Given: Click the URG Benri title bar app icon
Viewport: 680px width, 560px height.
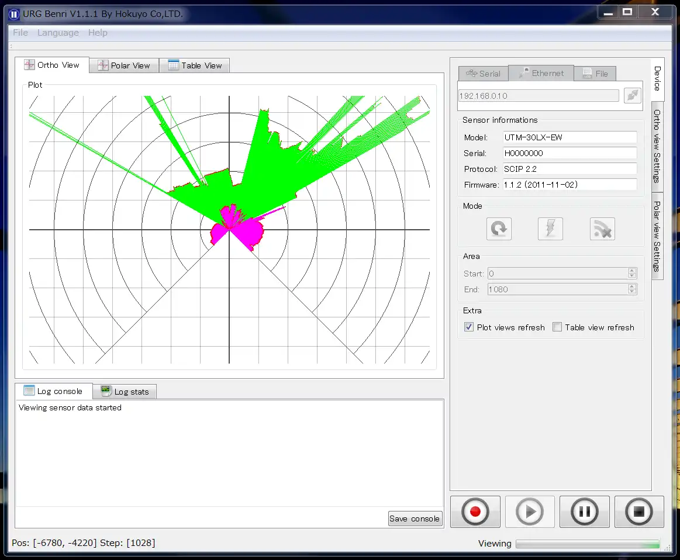Looking at the screenshot, I should [14, 14].
